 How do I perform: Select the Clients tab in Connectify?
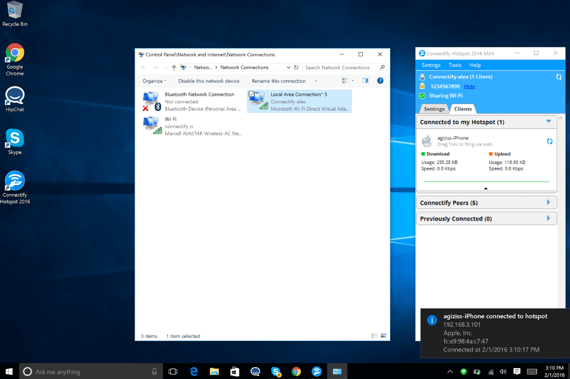point(463,109)
